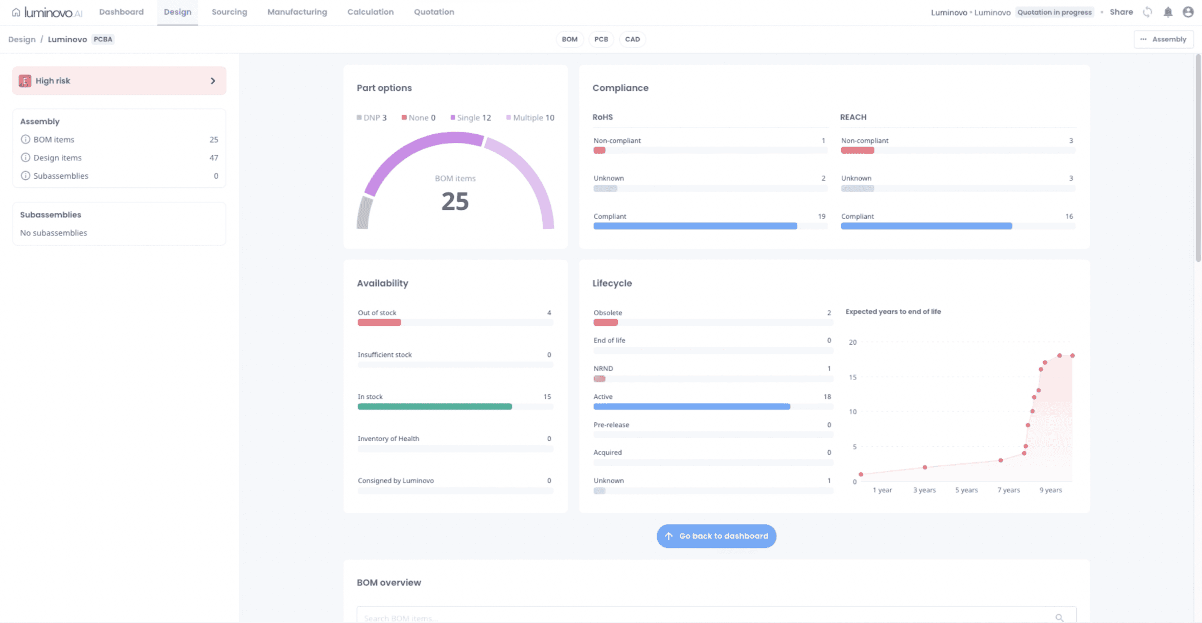Image resolution: width=1202 pixels, height=623 pixels.
Task: Click the red High risk badge icon
Action: tap(24, 81)
